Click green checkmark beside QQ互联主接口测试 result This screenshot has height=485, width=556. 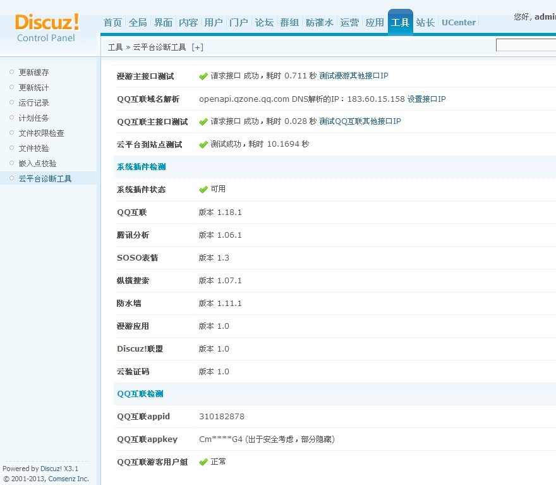tap(203, 122)
